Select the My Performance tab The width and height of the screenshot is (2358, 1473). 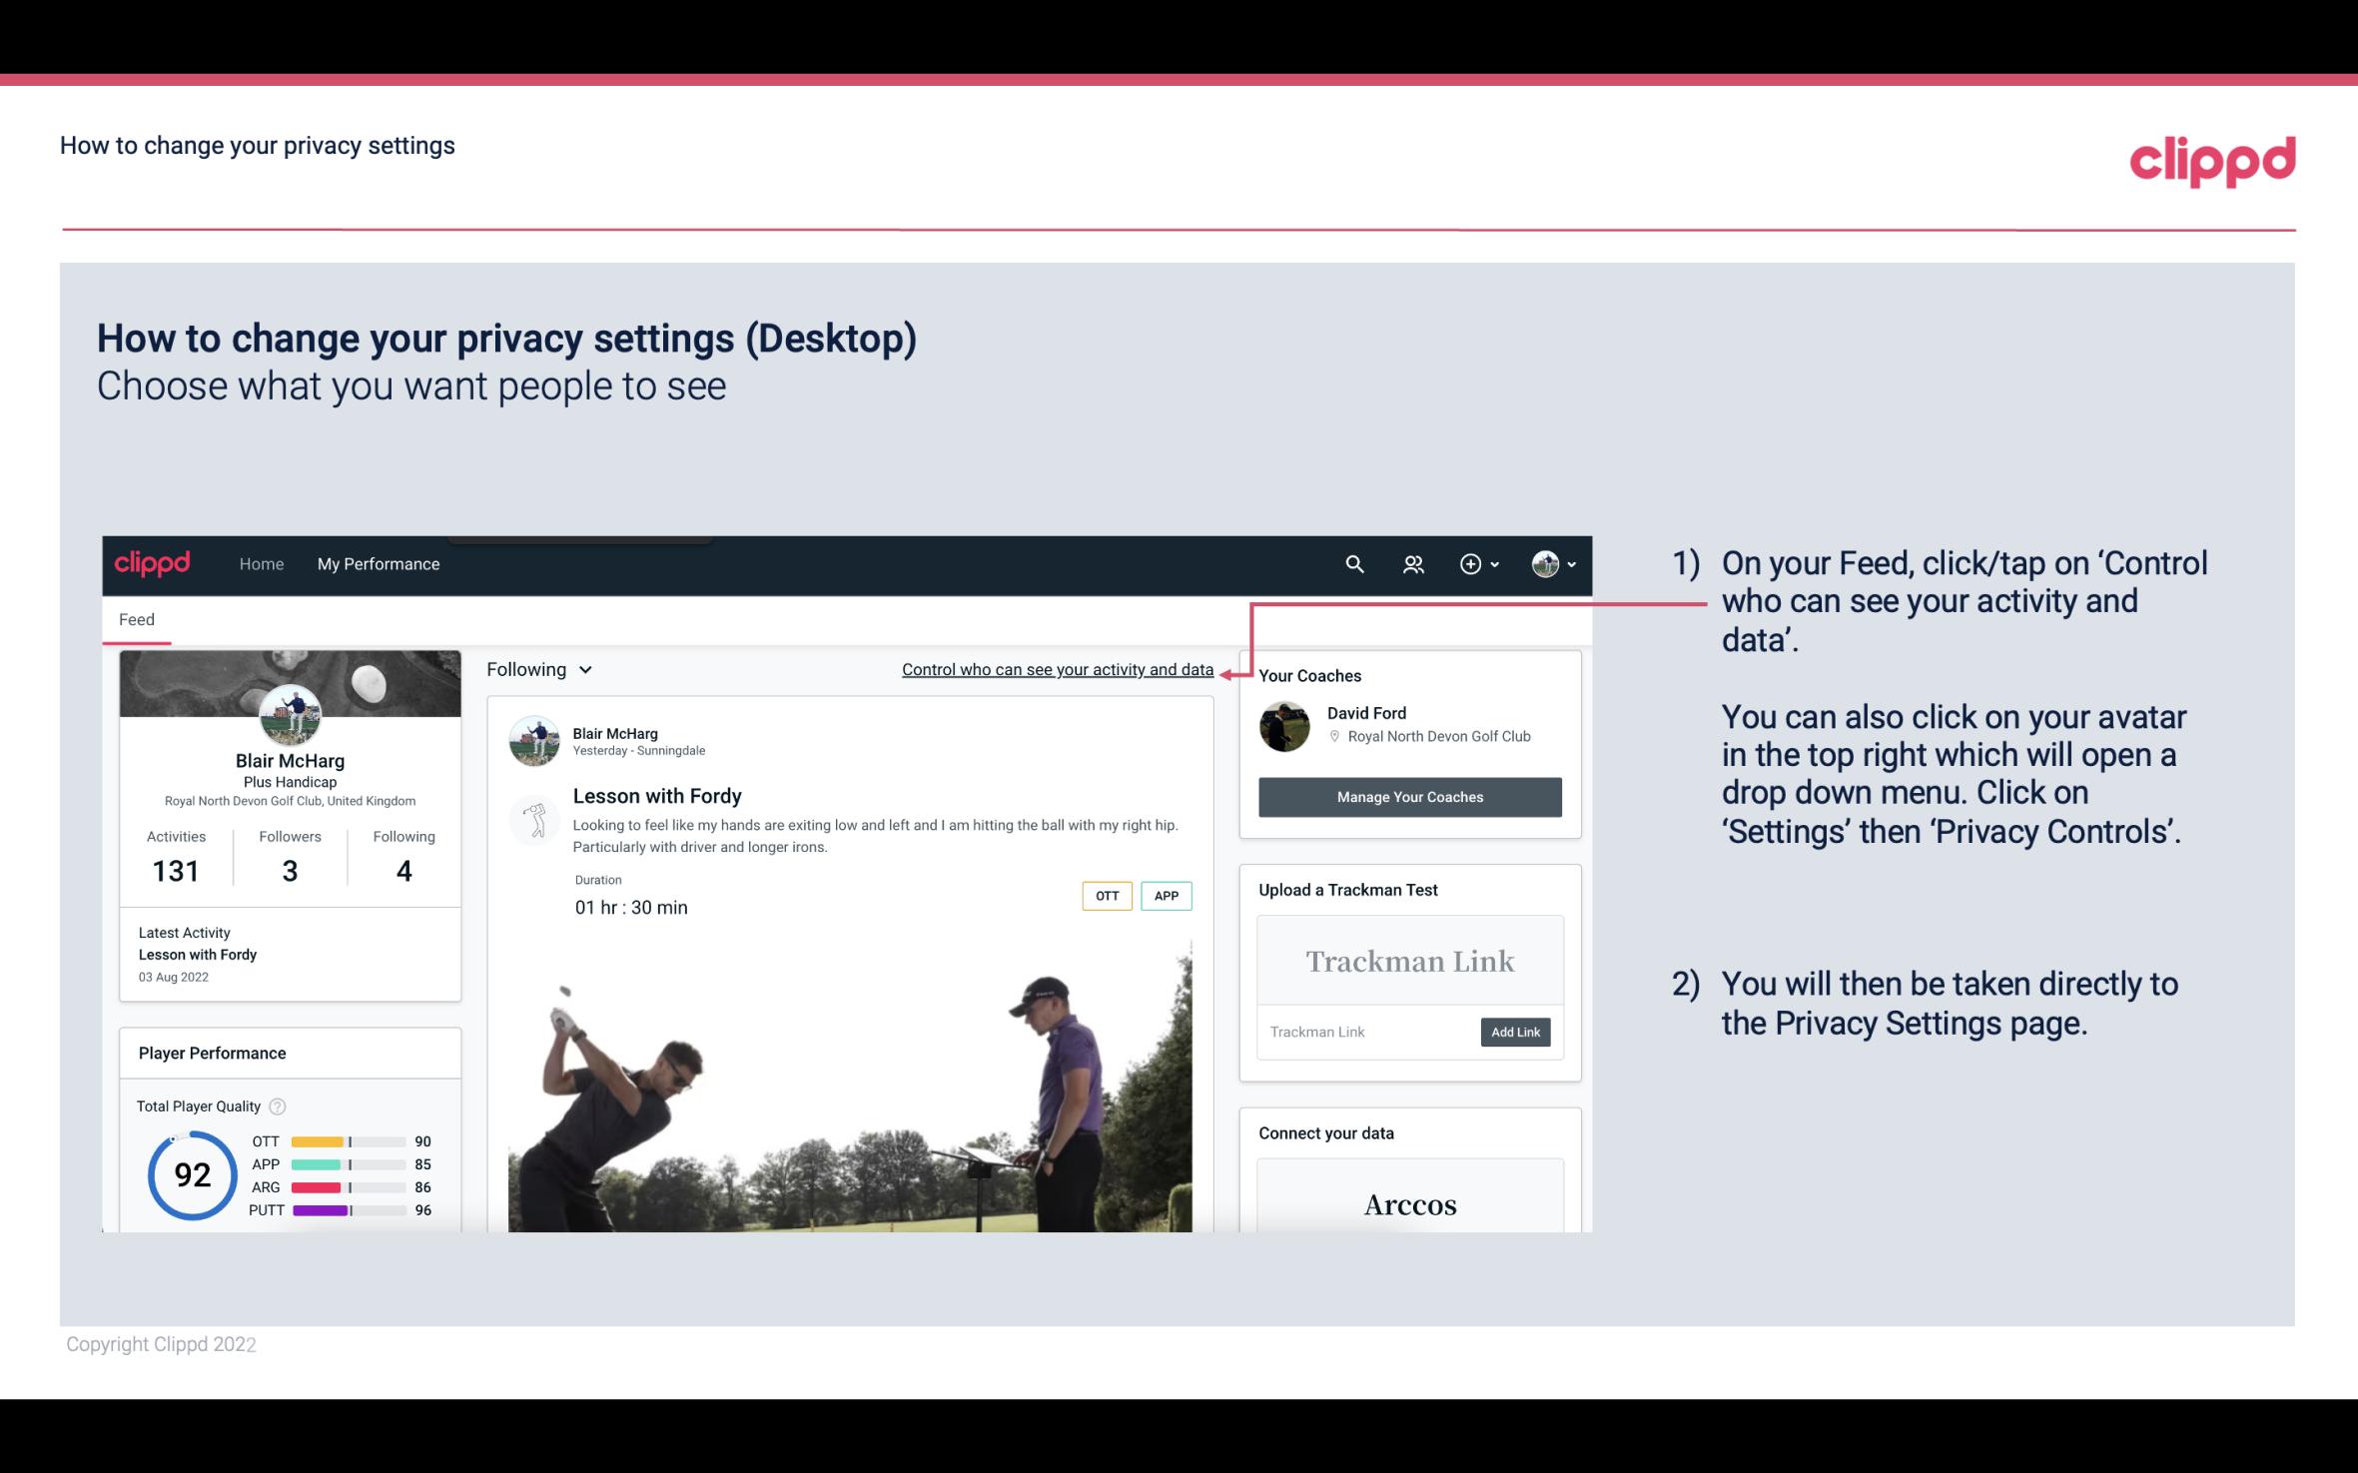coord(377,565)
